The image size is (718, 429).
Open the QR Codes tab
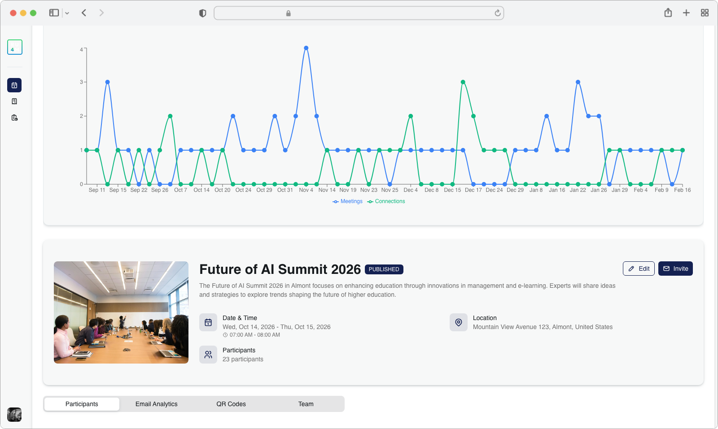click(x=231, y=404)
